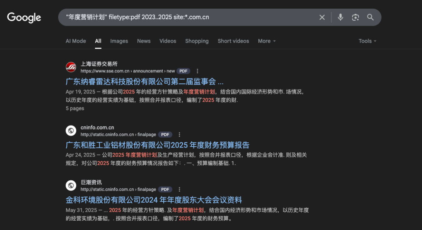The width and height of the screenshot is (422, 230).
Task: Click cninfo.com.cn result's static.cninfo.com.cn URL
Action: [118, 135]
